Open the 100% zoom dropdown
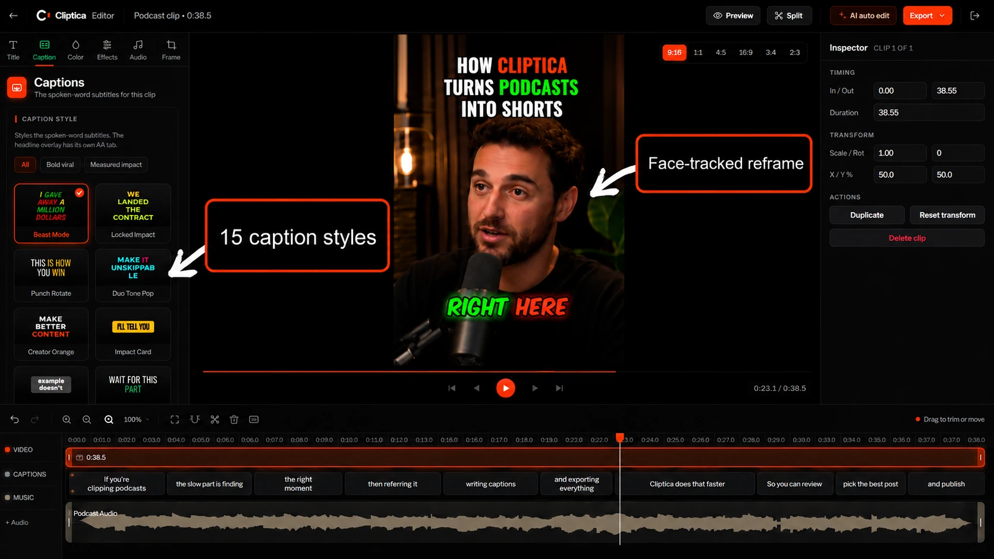The width and height of the screenshot is (994, 559). 137,419
